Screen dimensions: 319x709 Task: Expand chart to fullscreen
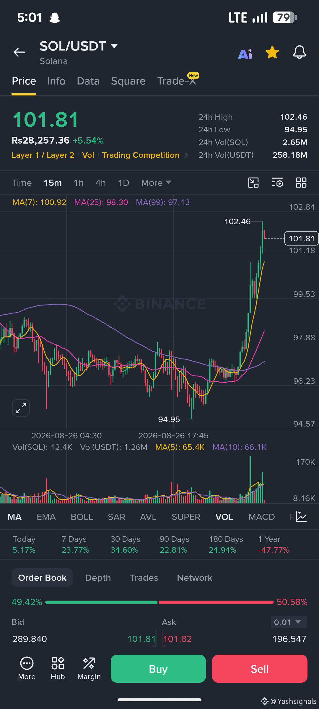coord(21,408)
